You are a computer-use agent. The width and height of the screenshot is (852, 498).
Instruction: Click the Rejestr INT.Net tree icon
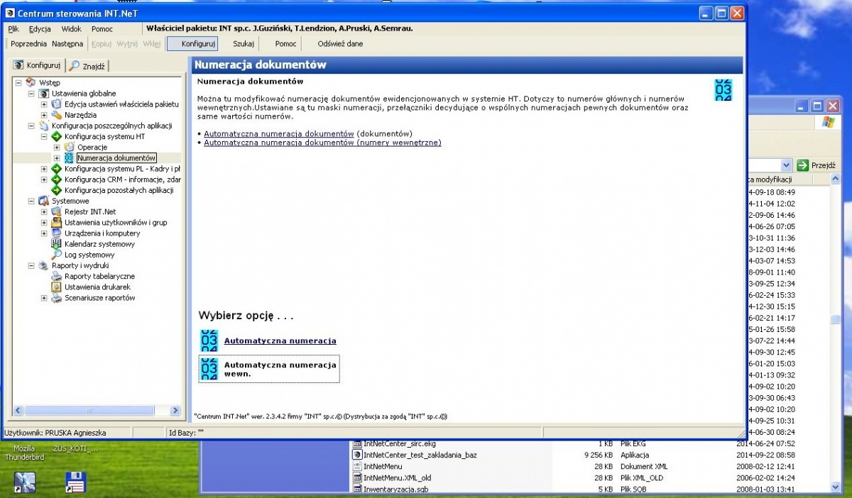coord(57,211)
